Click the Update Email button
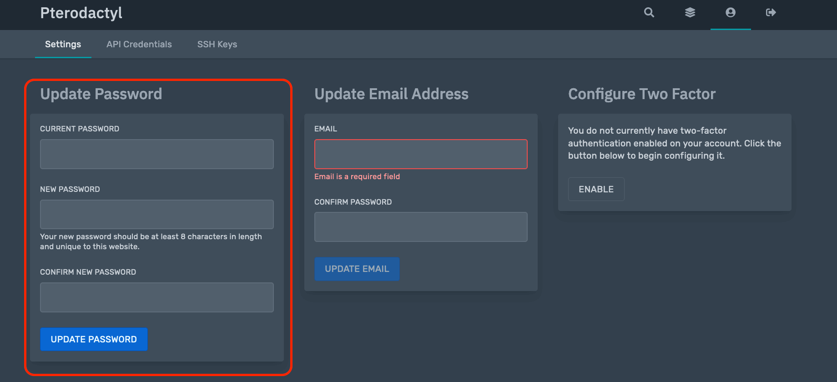This screenshot has width=837, height=382. (357, 269)
